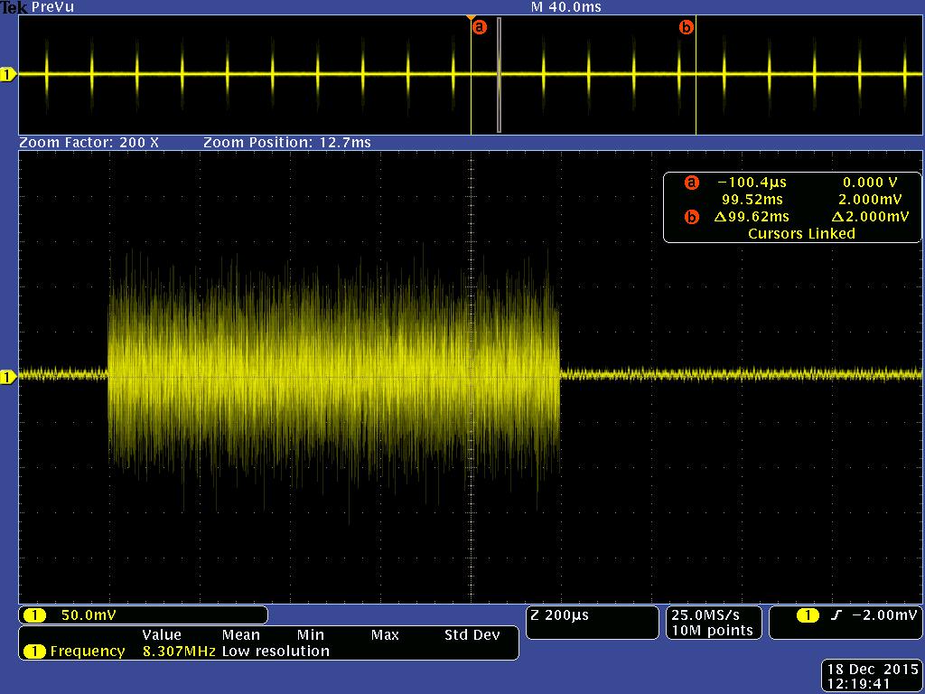Click the 'Max' column header

click(385, 635)
